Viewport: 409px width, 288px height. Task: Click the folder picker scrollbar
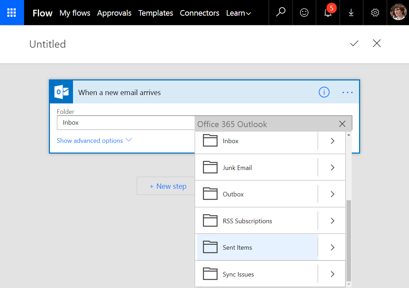[348, 240]
